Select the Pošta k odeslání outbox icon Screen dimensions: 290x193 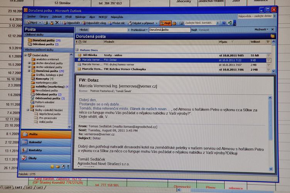(32, 102)
